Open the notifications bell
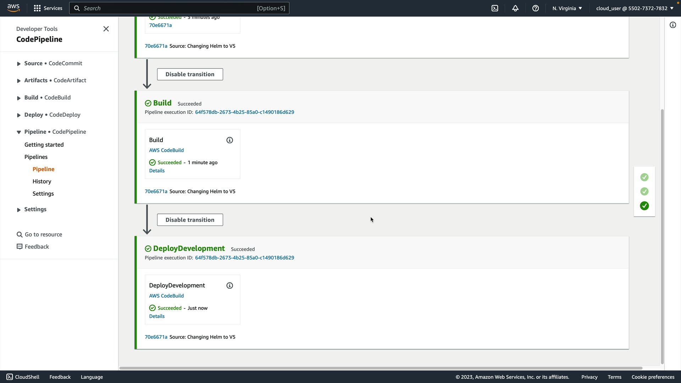 515,8
